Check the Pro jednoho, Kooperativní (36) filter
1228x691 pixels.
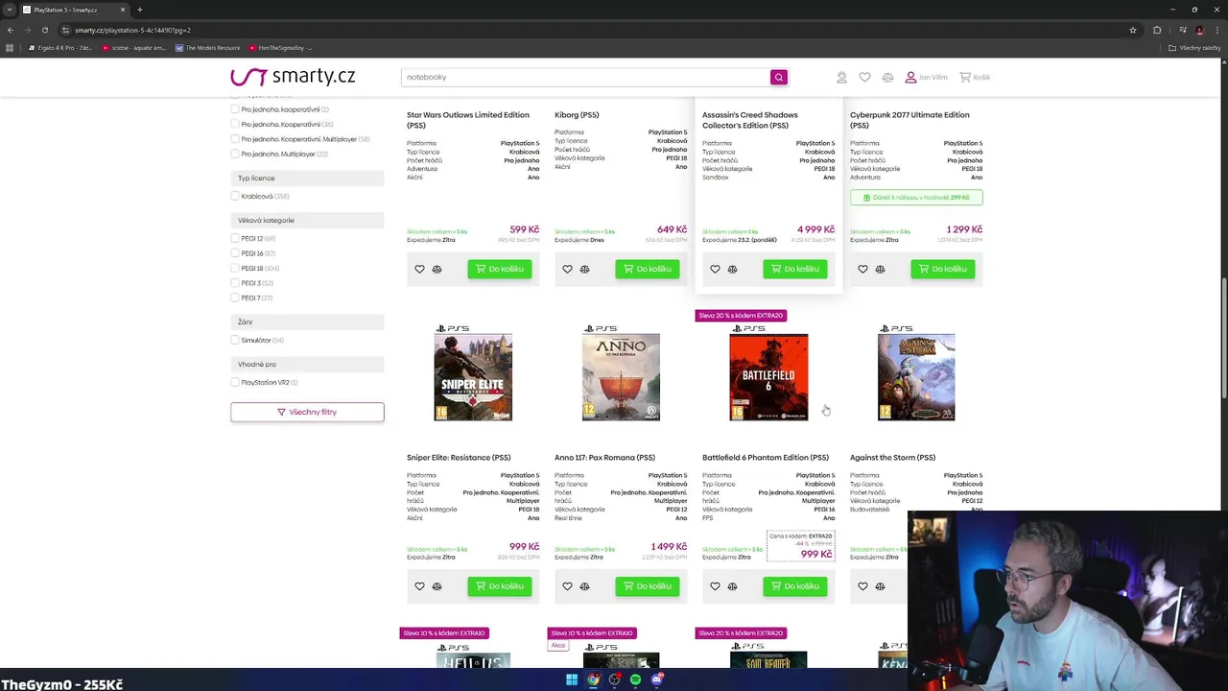tap(235, 124)
